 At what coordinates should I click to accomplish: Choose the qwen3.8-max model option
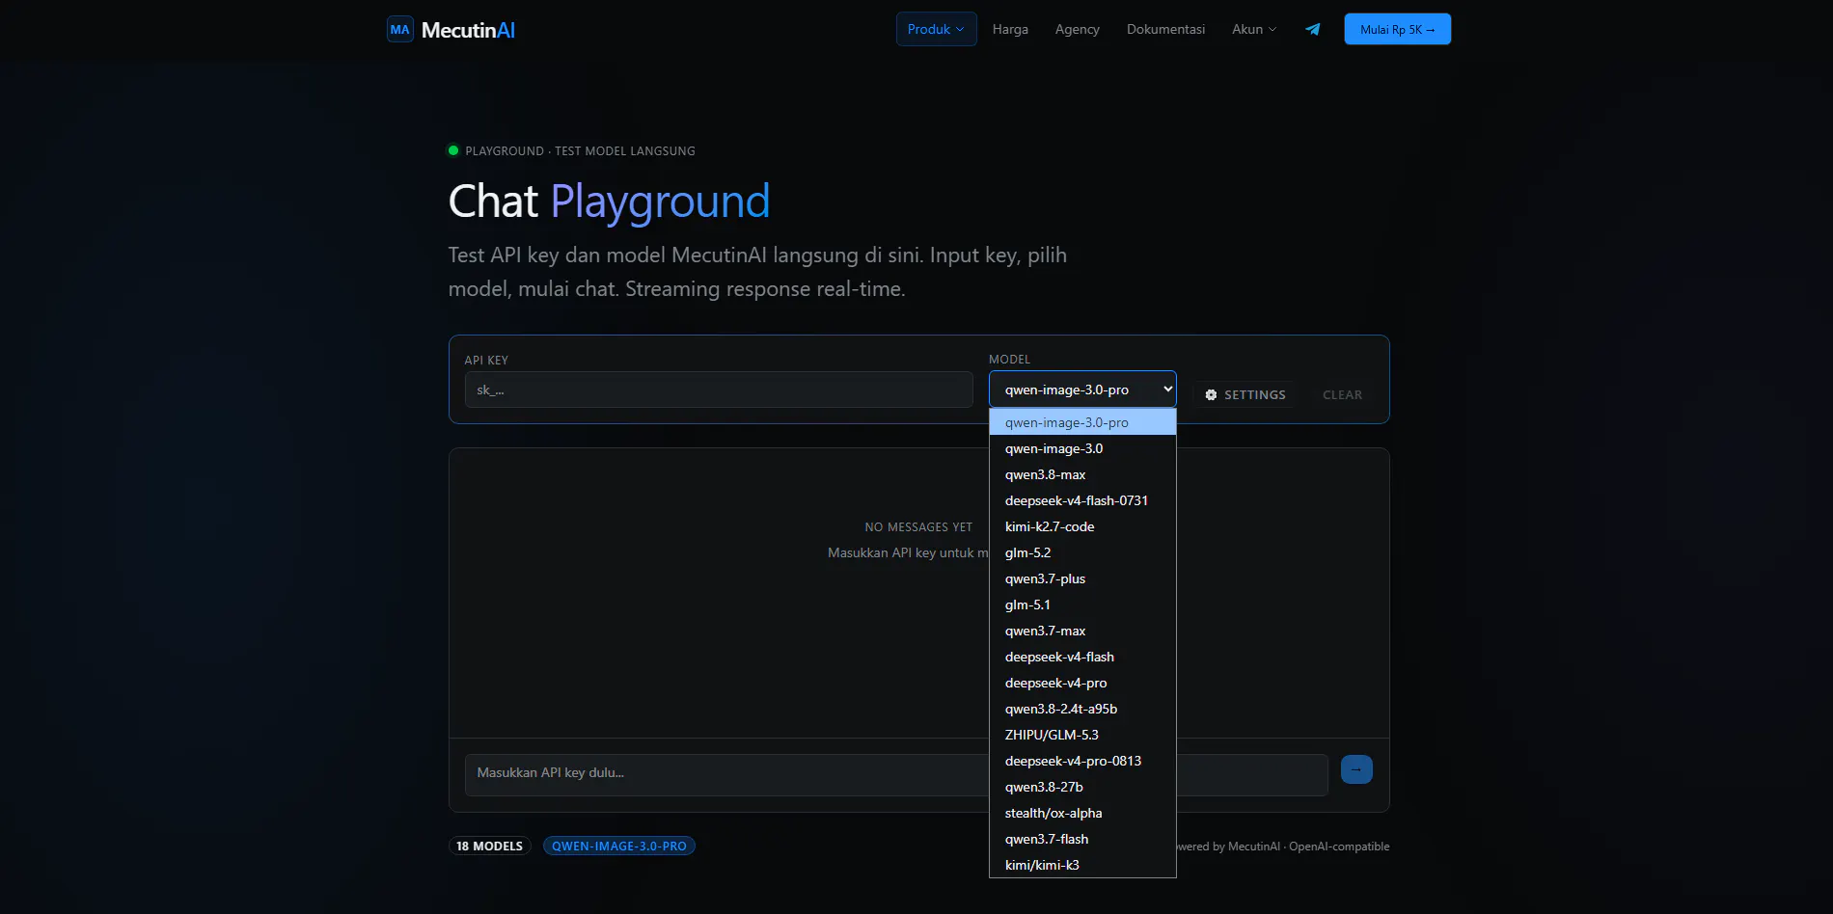1082,474
